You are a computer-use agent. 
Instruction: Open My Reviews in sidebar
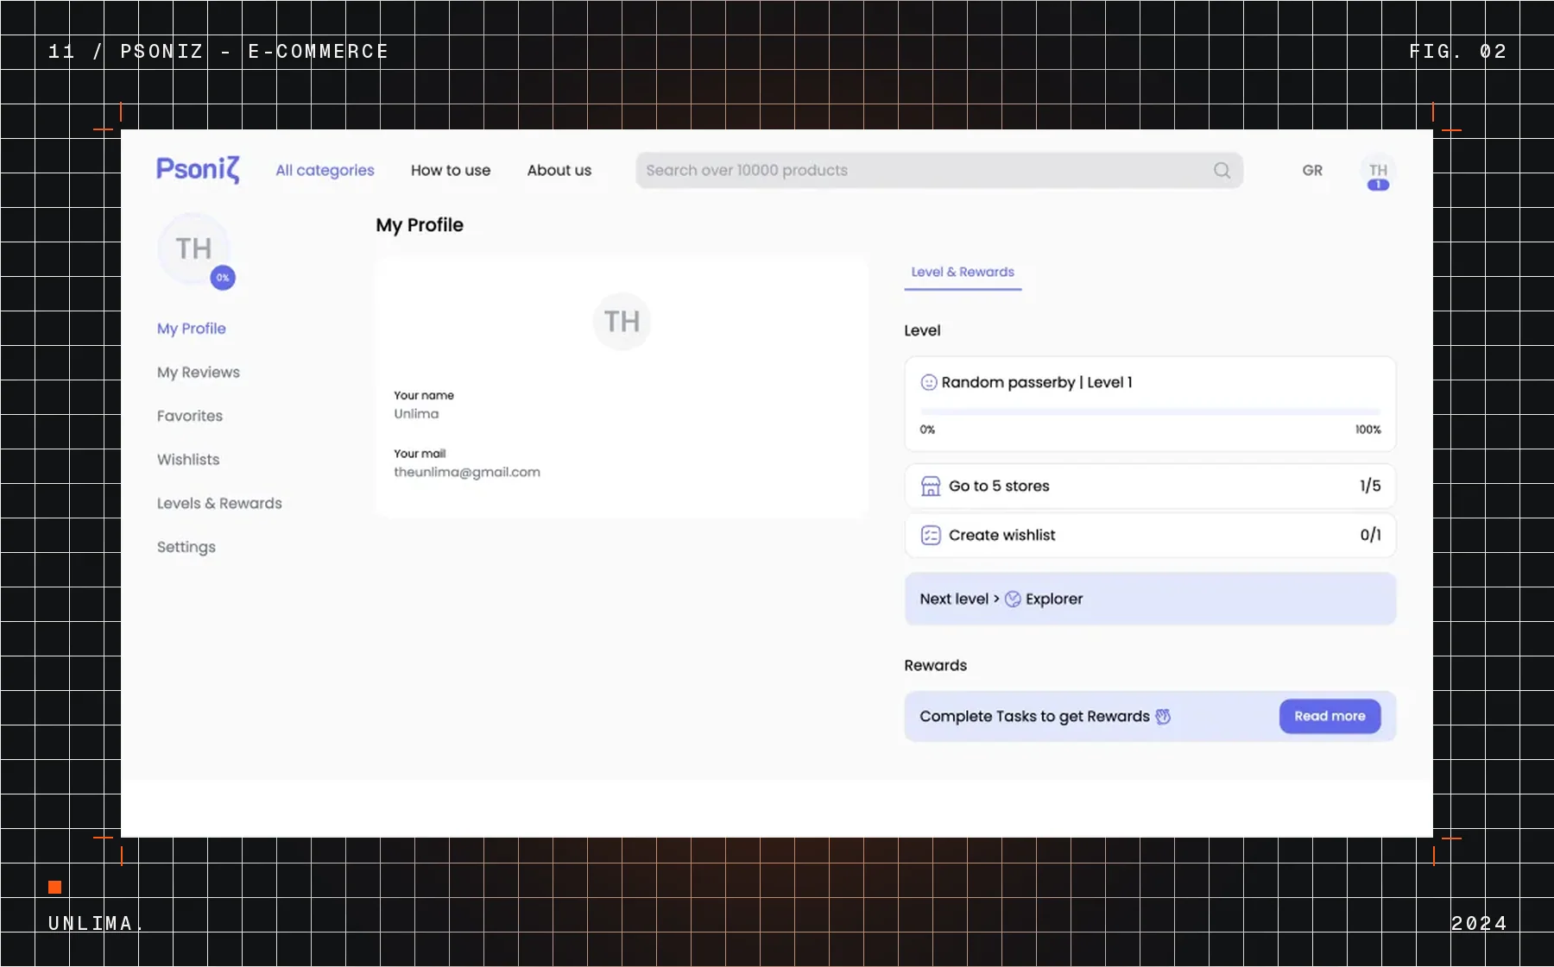pos(199,373)
